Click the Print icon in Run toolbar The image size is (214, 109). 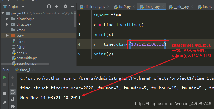tap(13, 106)
